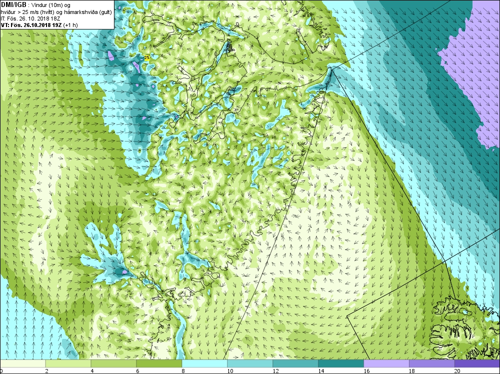Viewport: 500px width, 374px height.
Task: Click the 12–14 m/s teal legend swatch
Action: [x=295, y=363]
